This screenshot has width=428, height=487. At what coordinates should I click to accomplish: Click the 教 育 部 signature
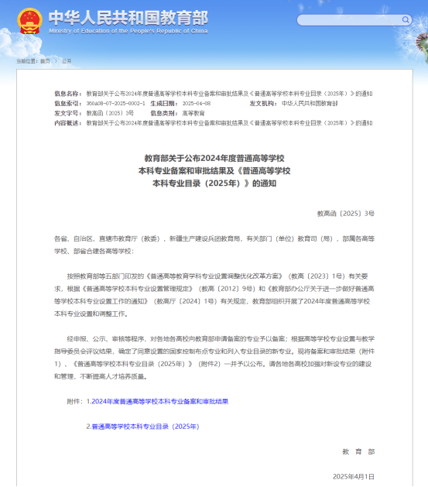[358, 451]
